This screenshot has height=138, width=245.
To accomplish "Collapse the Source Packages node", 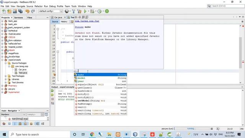I will tap(6, 63).
